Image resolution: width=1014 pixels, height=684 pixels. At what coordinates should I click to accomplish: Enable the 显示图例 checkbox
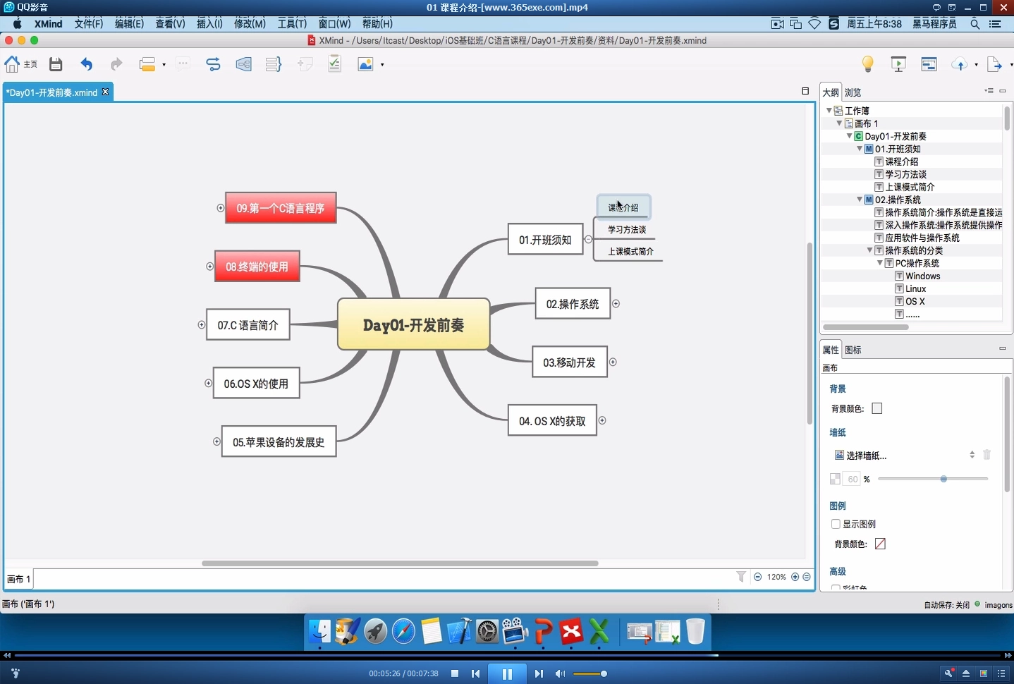pos(836,524)
